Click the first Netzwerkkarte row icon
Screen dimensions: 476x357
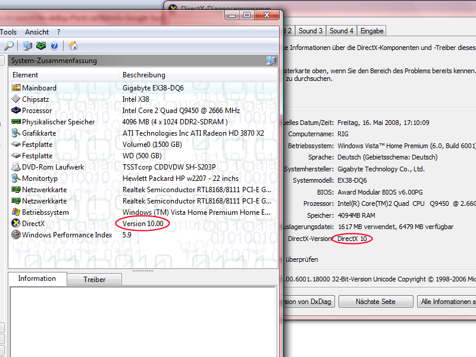(x=16, y=189)
